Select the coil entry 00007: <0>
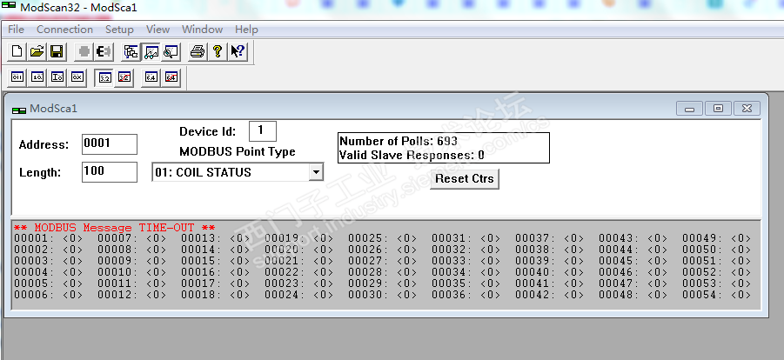Screen dimensions: 784x360 [131, 238]
